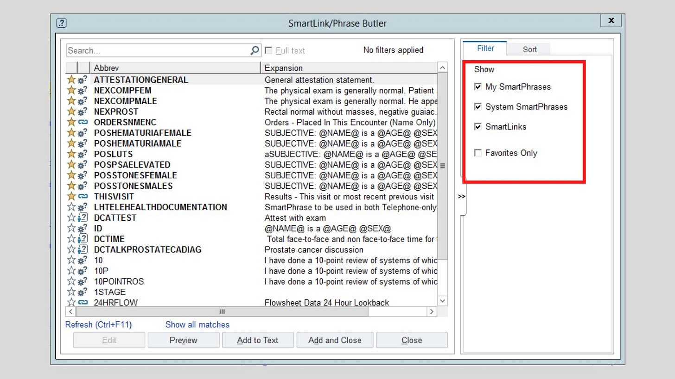Select the POSHEMATURIAMALE row
Screen dimensions: 675x379
[252, 143]
